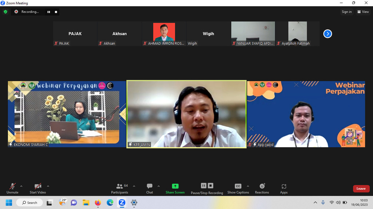Screen dimensions: 373x209
Task: Stop recording via top-left stop icon
Action: point(56,12)
